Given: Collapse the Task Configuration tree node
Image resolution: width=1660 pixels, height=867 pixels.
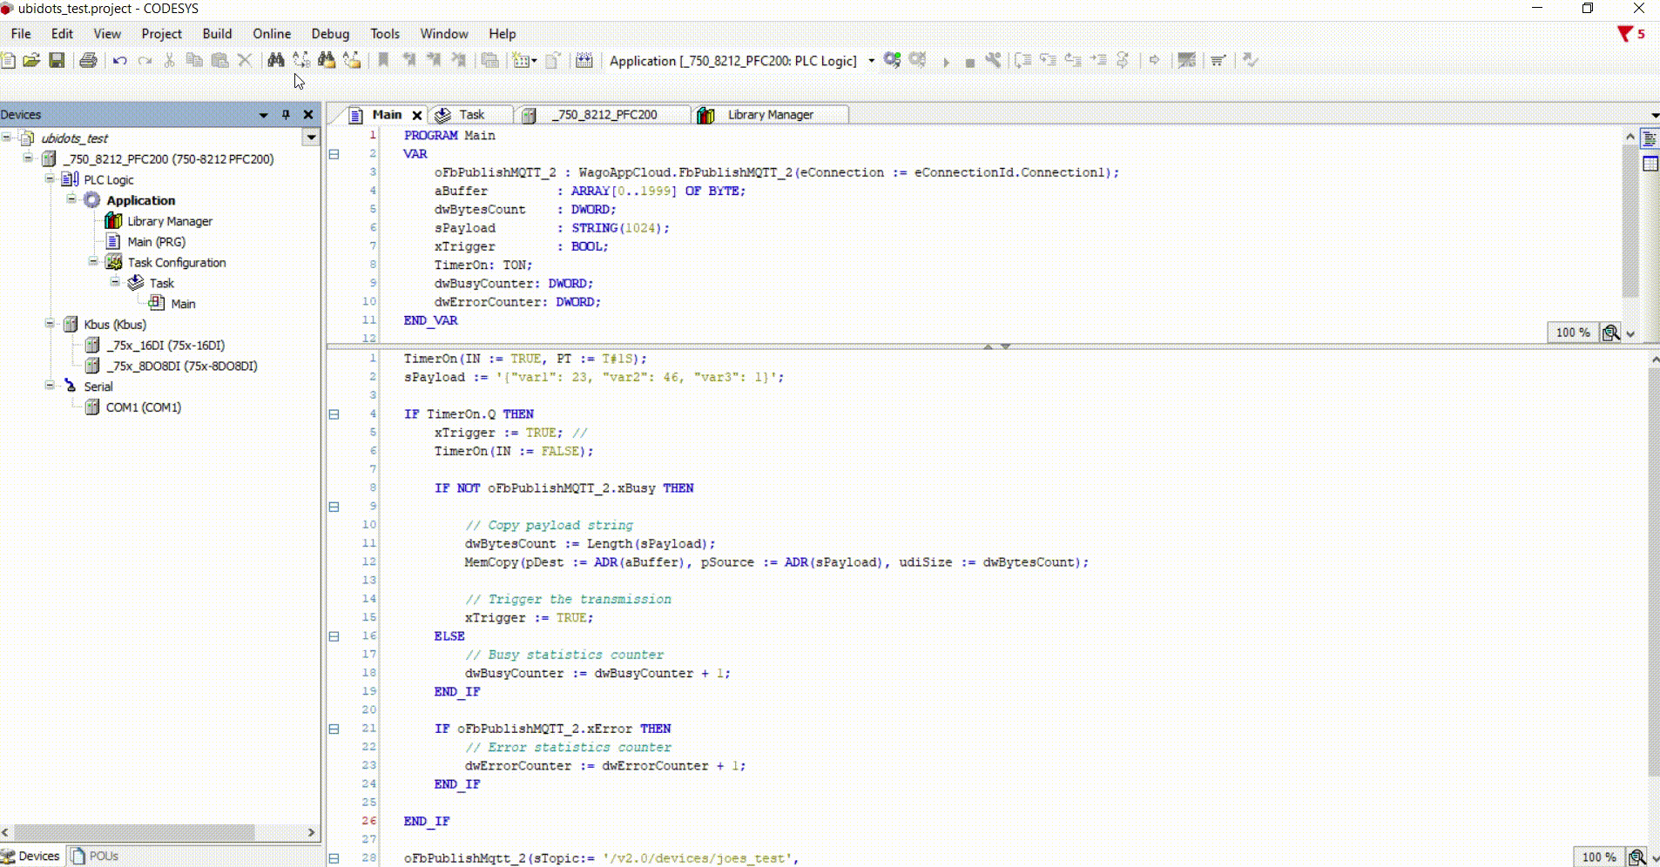Looking at the screenshot, I should 92,261.
